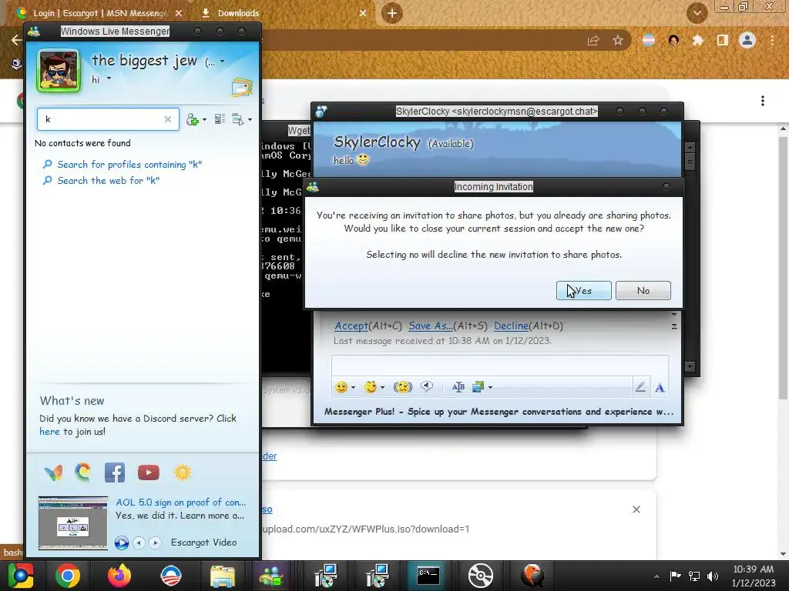Open the Facebook tab icon

[x=115, y=472]
